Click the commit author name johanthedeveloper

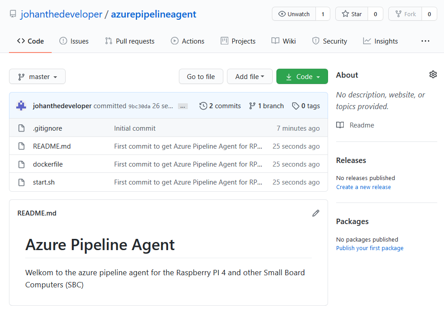[x=62, y=106]
